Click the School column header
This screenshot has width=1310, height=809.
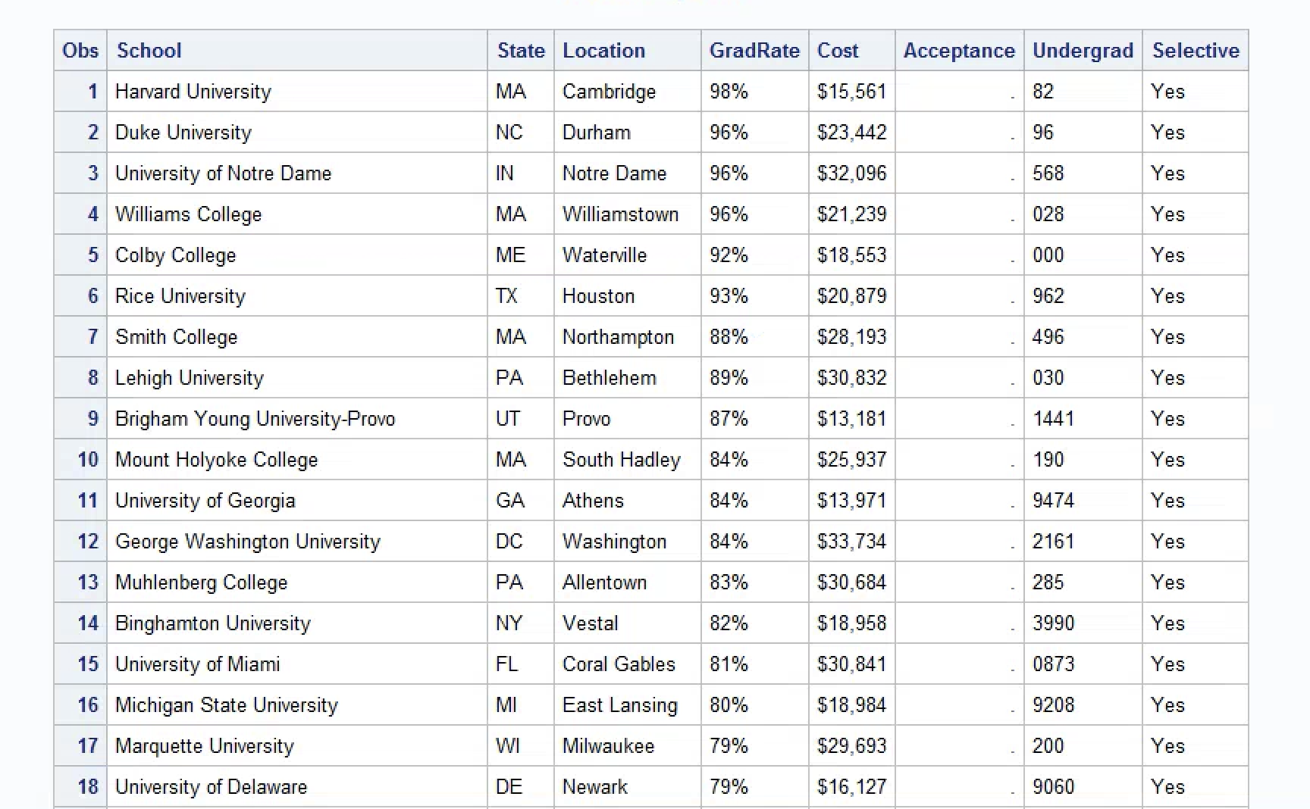pyautogui.click(x=149, y=51)
